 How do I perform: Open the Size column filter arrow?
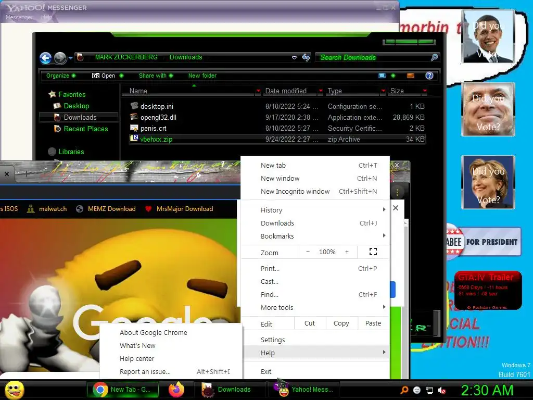[425, 91]
